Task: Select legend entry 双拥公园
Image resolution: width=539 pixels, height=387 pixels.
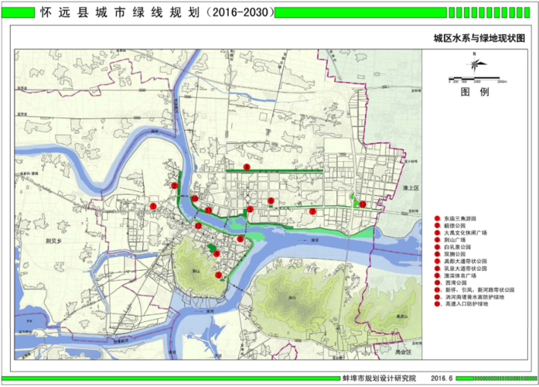Action: pos(450,254)
